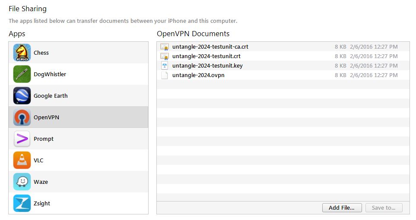Viewport: 416px width, 220px height.
Task: Select file name untangle-2024.ovpn
Action: [198, 75]
